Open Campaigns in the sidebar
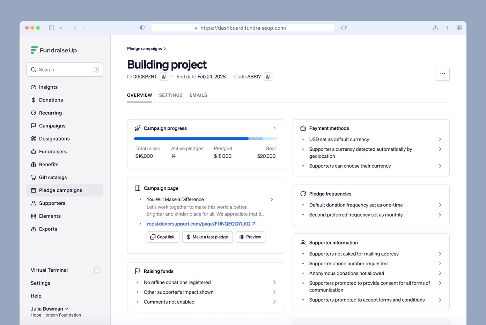Screen dimensions: 486x325 click(x=65, y=126)
